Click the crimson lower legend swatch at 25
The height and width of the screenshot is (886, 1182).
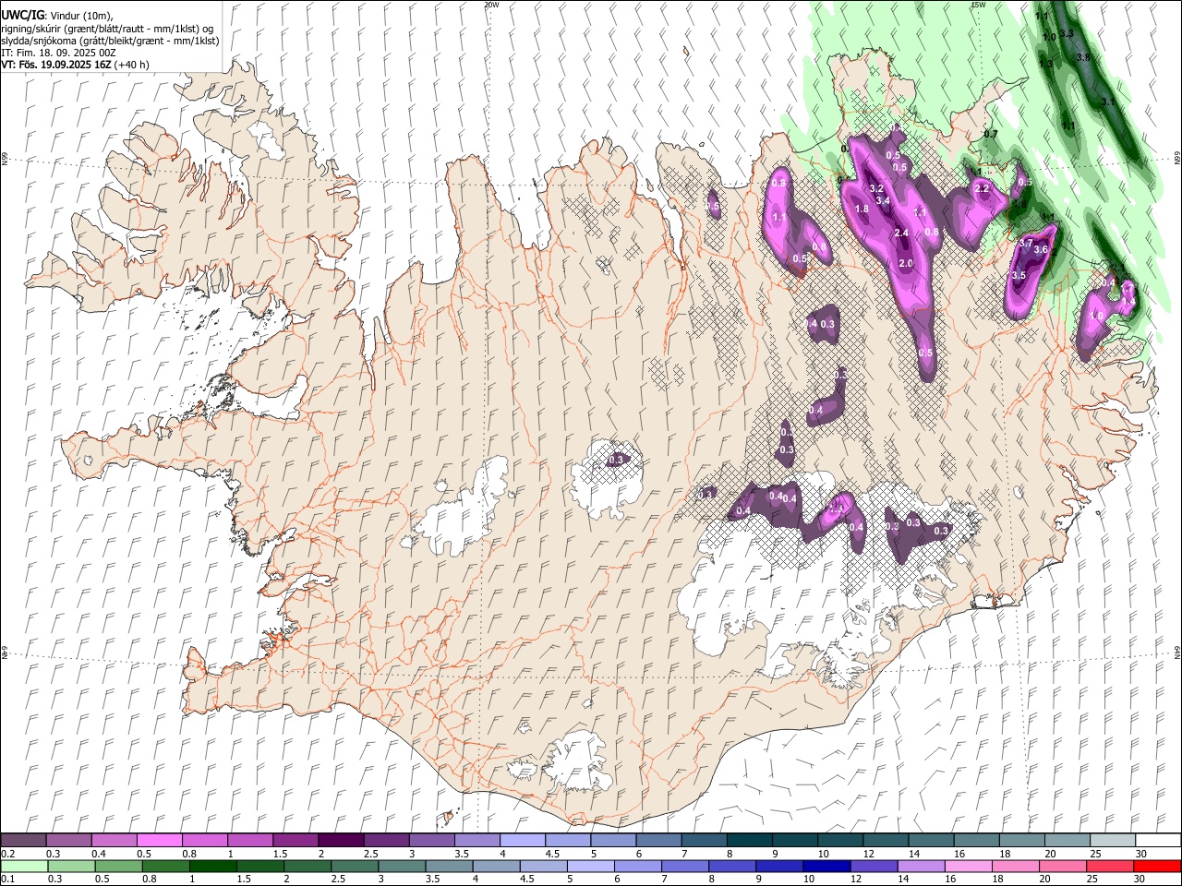[x=1109, y=867]
